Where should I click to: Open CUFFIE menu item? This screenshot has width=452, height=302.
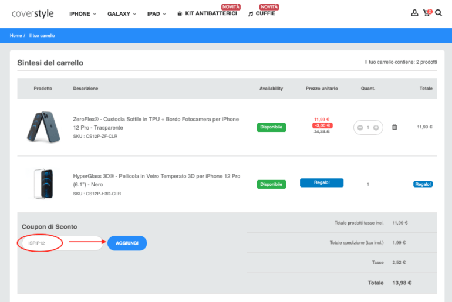tap(262, 13)
